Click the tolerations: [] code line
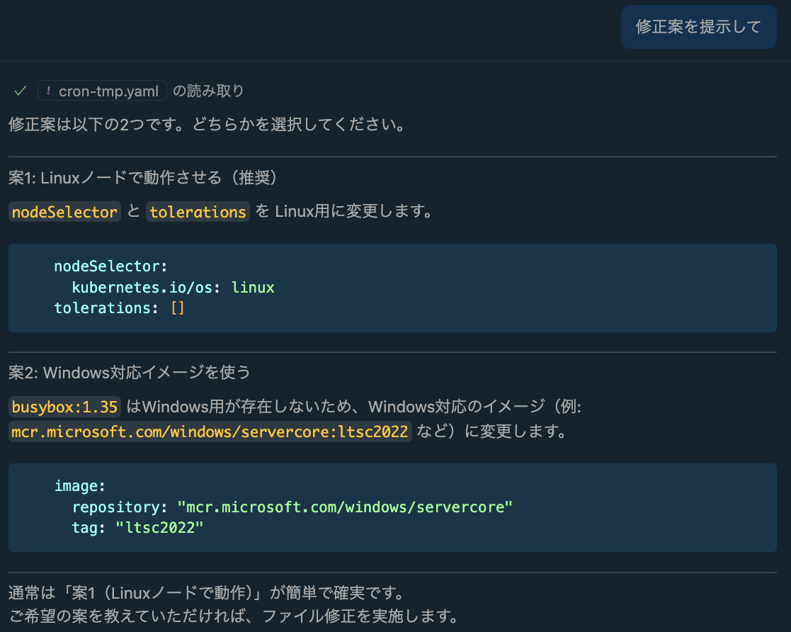The width and height of the screenshot is (791, 632). [x=119, y=308]
